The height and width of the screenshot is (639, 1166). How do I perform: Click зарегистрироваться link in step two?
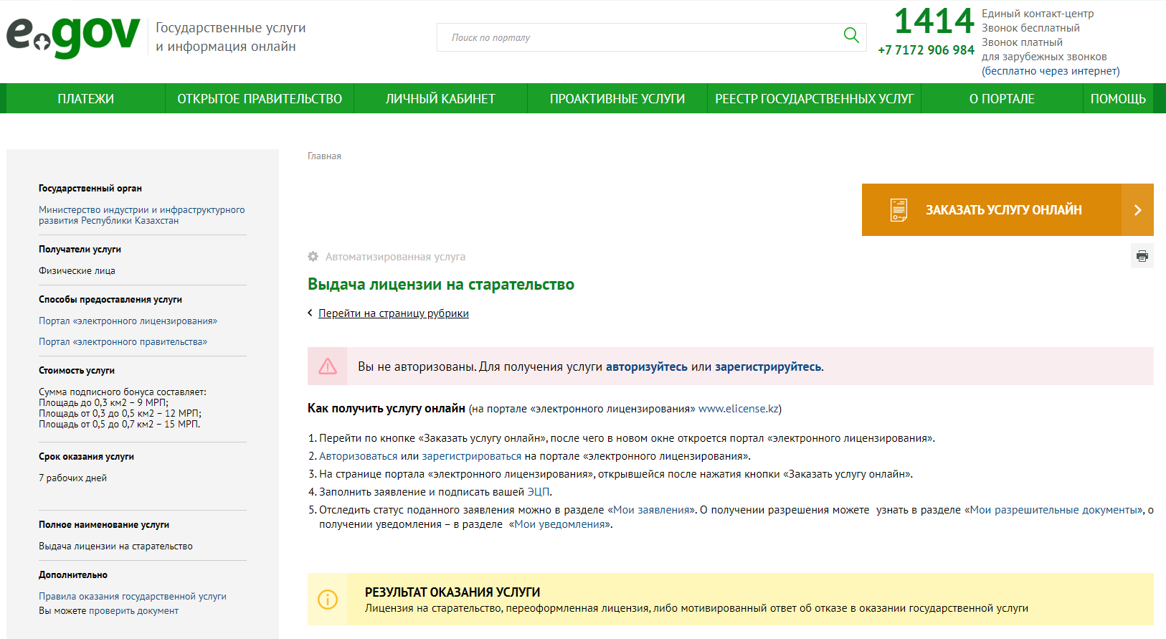click(472, 456)
